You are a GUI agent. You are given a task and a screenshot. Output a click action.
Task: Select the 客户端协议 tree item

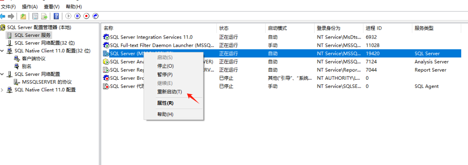pos(34,58)
